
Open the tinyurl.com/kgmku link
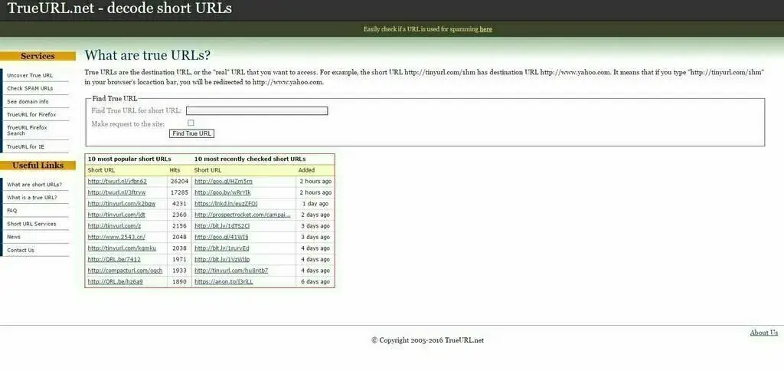(x=122, y=248)
